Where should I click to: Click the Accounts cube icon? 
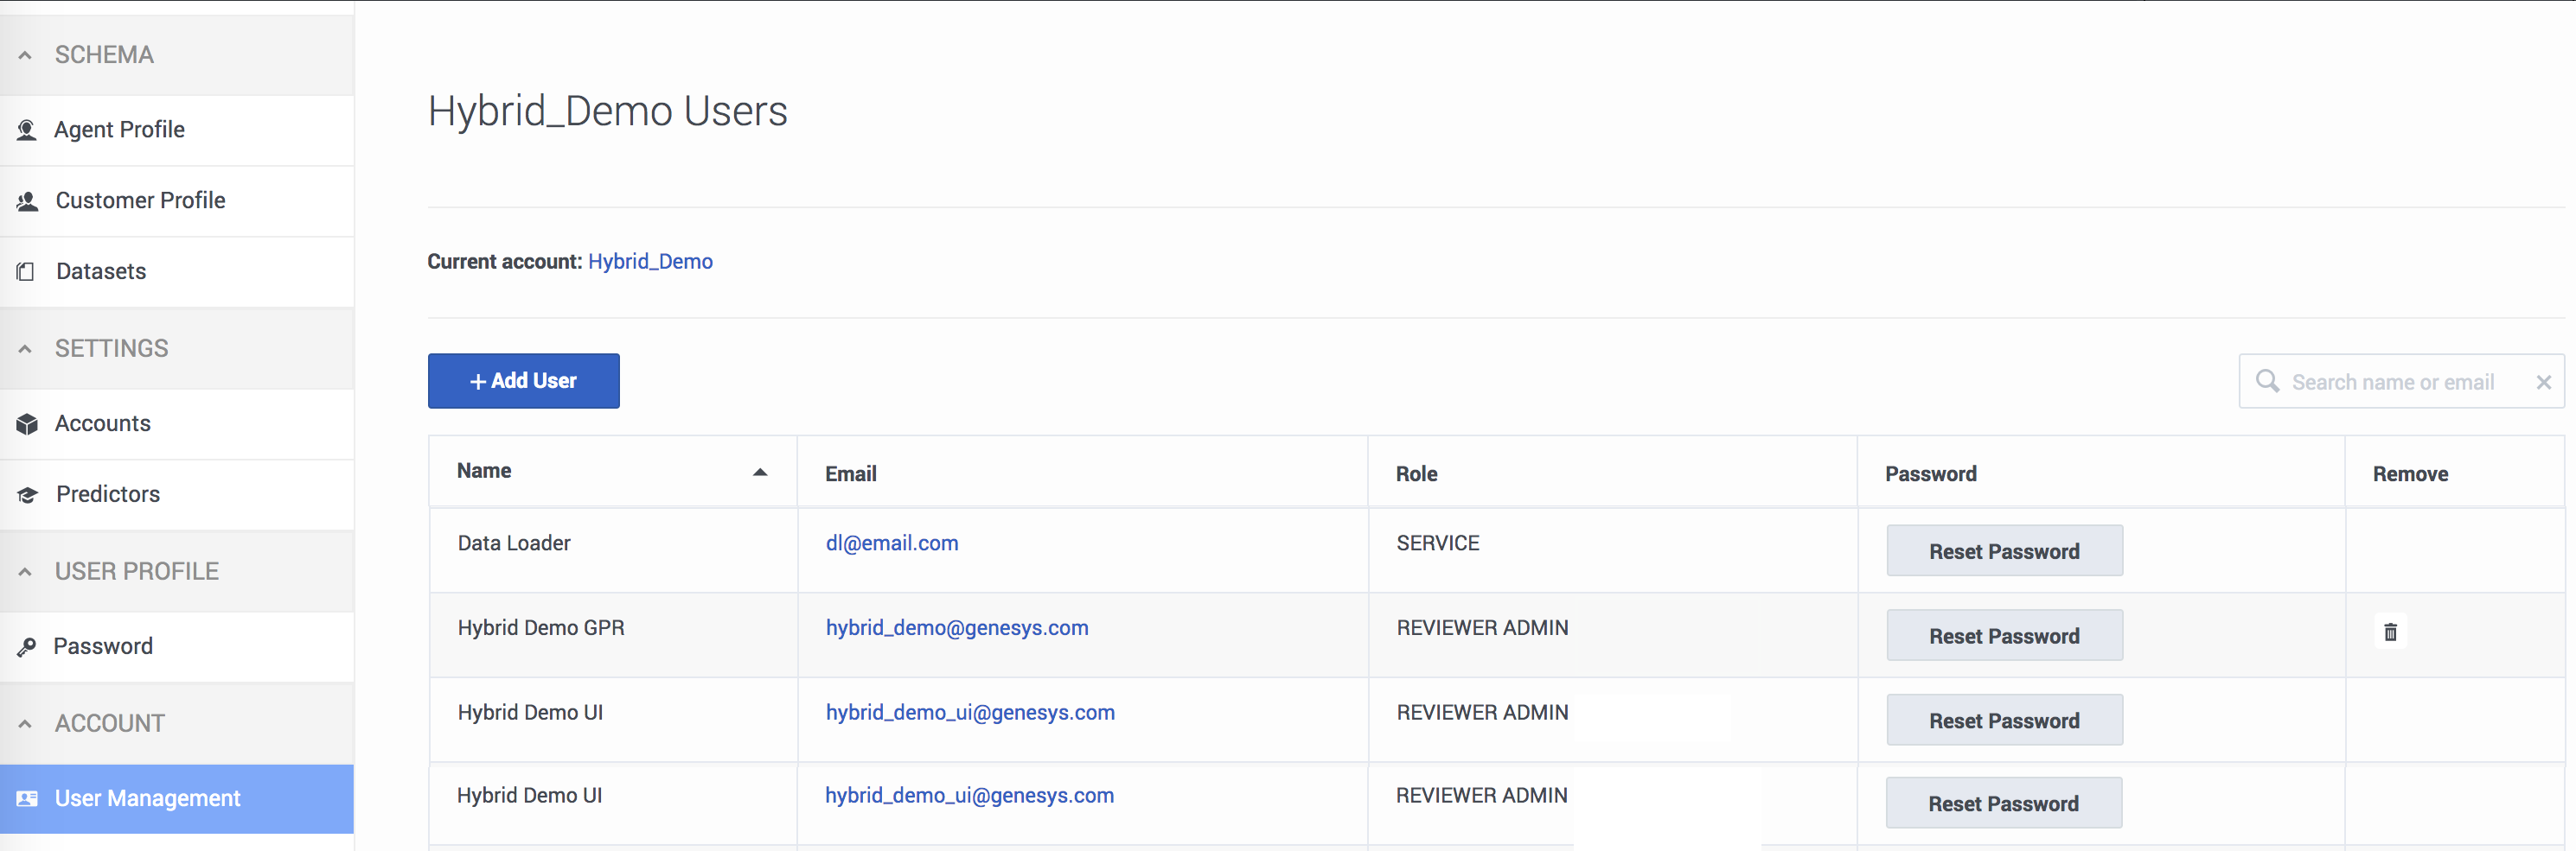27,423
